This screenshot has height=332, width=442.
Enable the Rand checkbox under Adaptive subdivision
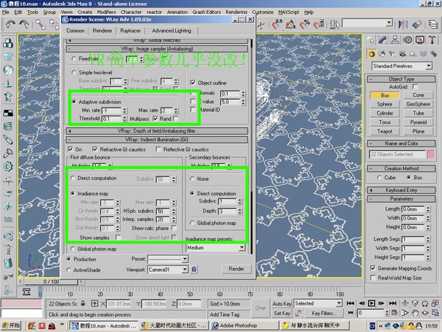pyautogui.click(x=176, y=119)
